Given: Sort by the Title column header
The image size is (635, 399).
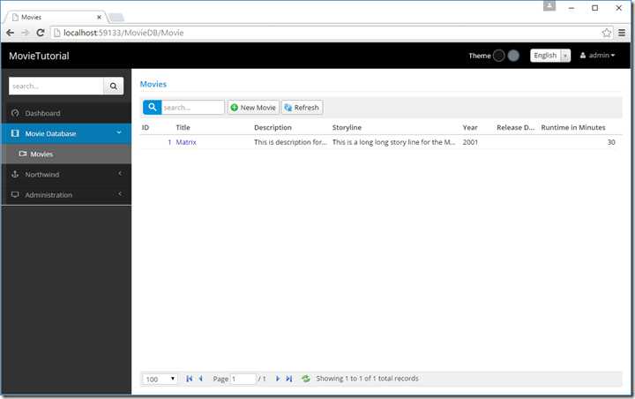Looking at the screenshot, I should 183,127.
